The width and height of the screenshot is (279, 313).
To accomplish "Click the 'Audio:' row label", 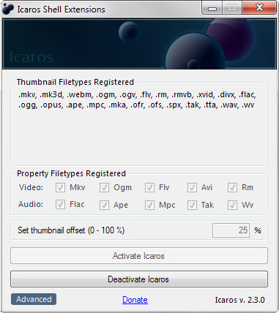I will [31, 204].
